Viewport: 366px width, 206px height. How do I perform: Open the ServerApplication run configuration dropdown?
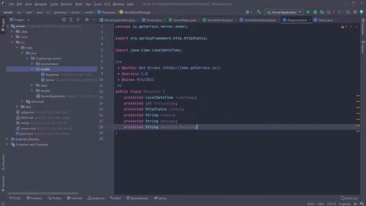284,12
